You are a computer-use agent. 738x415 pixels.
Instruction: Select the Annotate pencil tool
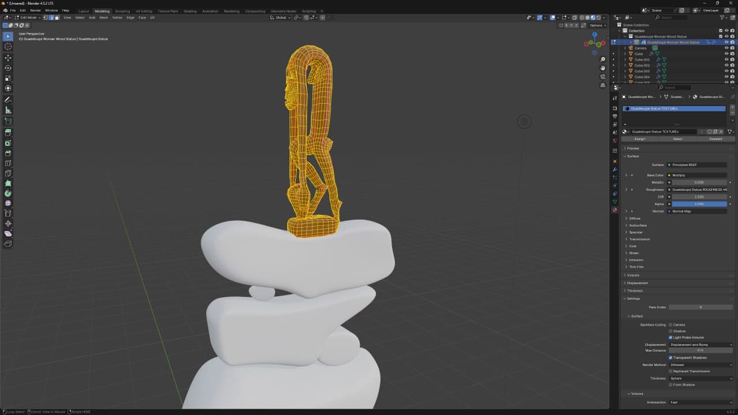coord(8,100)
